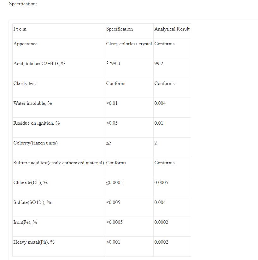This screenshot has height=260, width=258.
Task: Select the 'Appearance' row label
Action: [25, 44]
